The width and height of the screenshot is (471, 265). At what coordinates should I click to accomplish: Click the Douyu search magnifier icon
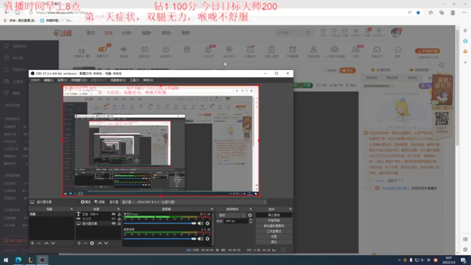308,33
